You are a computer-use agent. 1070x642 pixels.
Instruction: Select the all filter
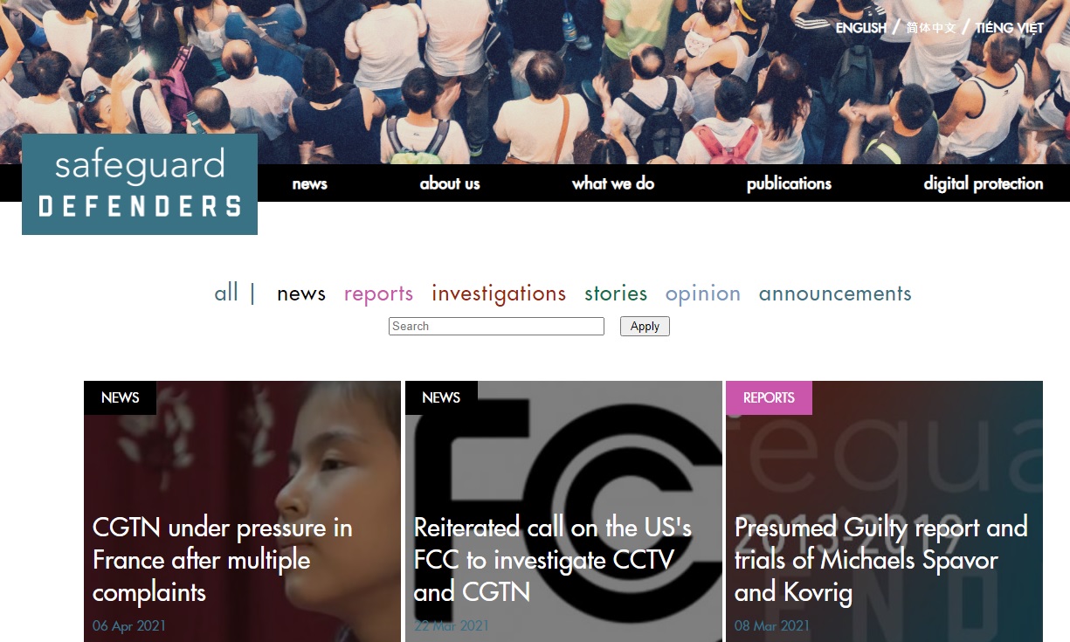pyautogui.click(x=226, y=293)
